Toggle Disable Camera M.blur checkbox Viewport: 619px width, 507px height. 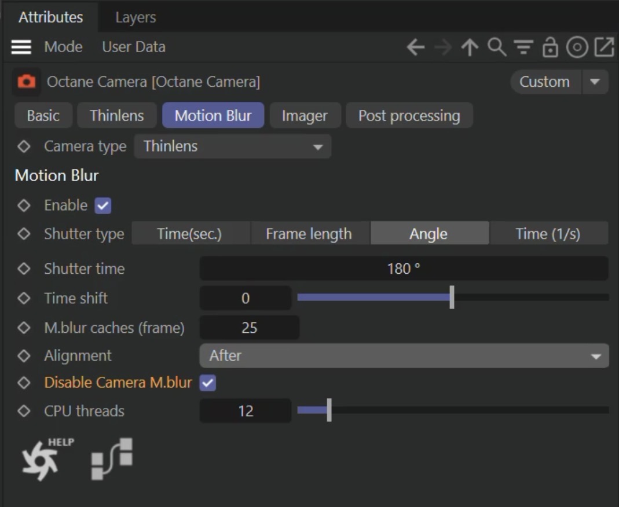click(x=207, y=383)
